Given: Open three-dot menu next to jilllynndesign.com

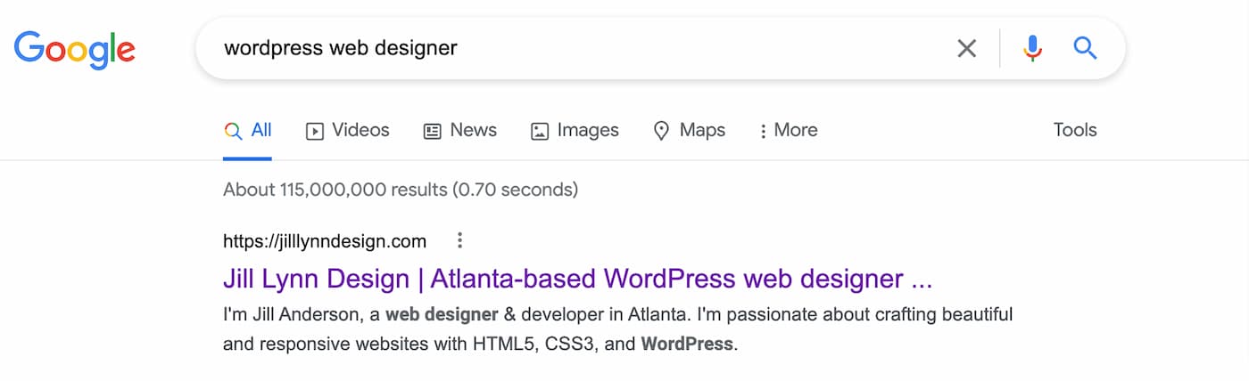Looking at the screenshot, I should click(x=459, y=240).
